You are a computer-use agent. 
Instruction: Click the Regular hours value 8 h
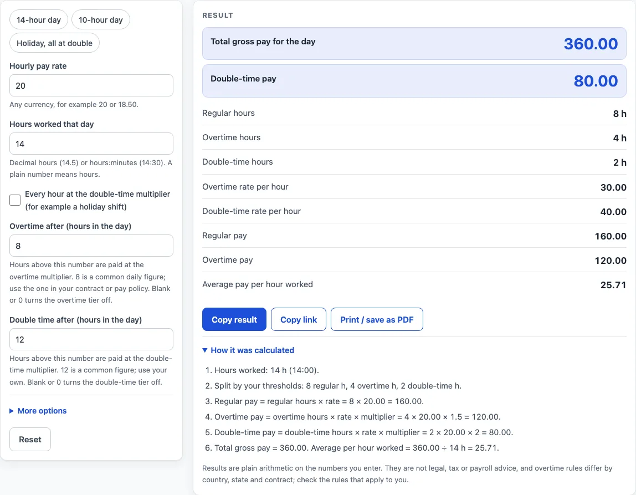tap(619, 114)
